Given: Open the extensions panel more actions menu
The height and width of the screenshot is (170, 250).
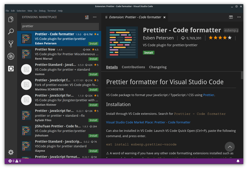Looking at the screenshot, I should point(94,17).
